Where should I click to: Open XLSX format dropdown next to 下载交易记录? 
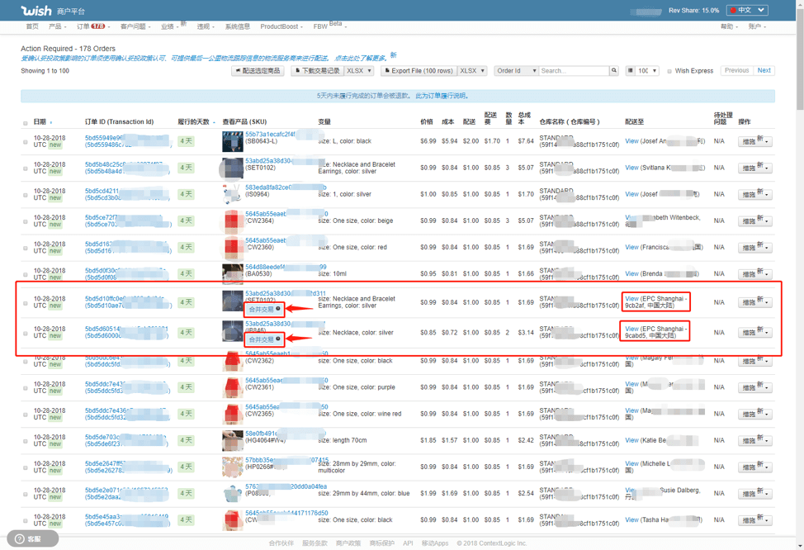[x=359, y=71]
